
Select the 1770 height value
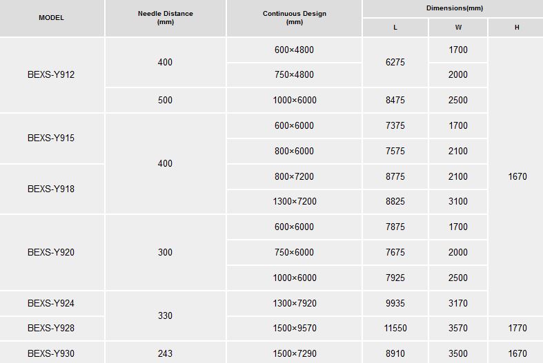point(516,328)
